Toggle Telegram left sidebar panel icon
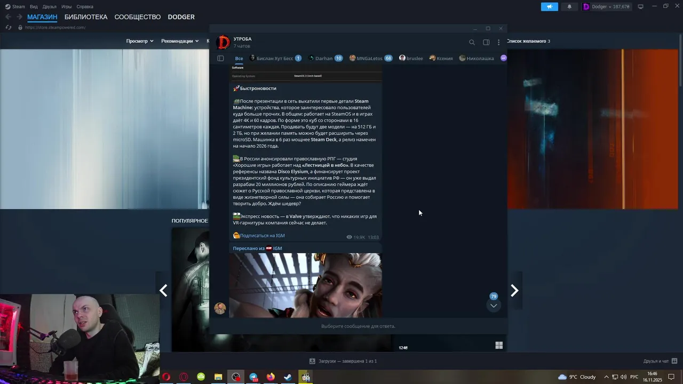The width and height of the screenshot is (683, 384). pos(220,58)
